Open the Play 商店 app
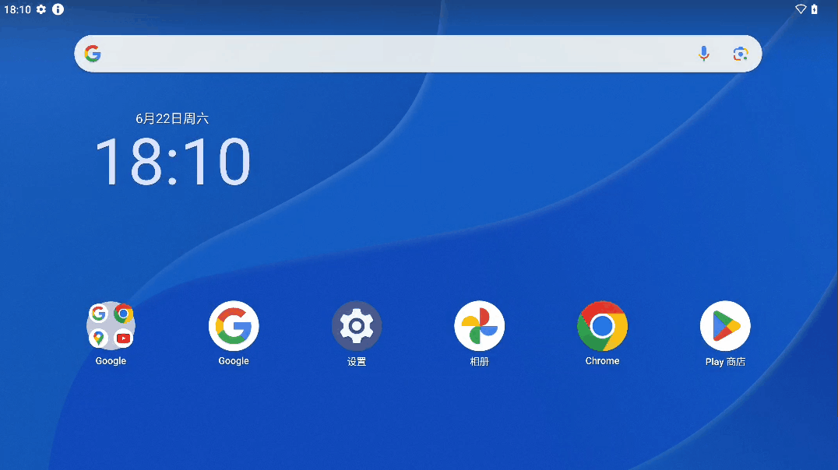 pyautogui.click(x=725, y=326)
